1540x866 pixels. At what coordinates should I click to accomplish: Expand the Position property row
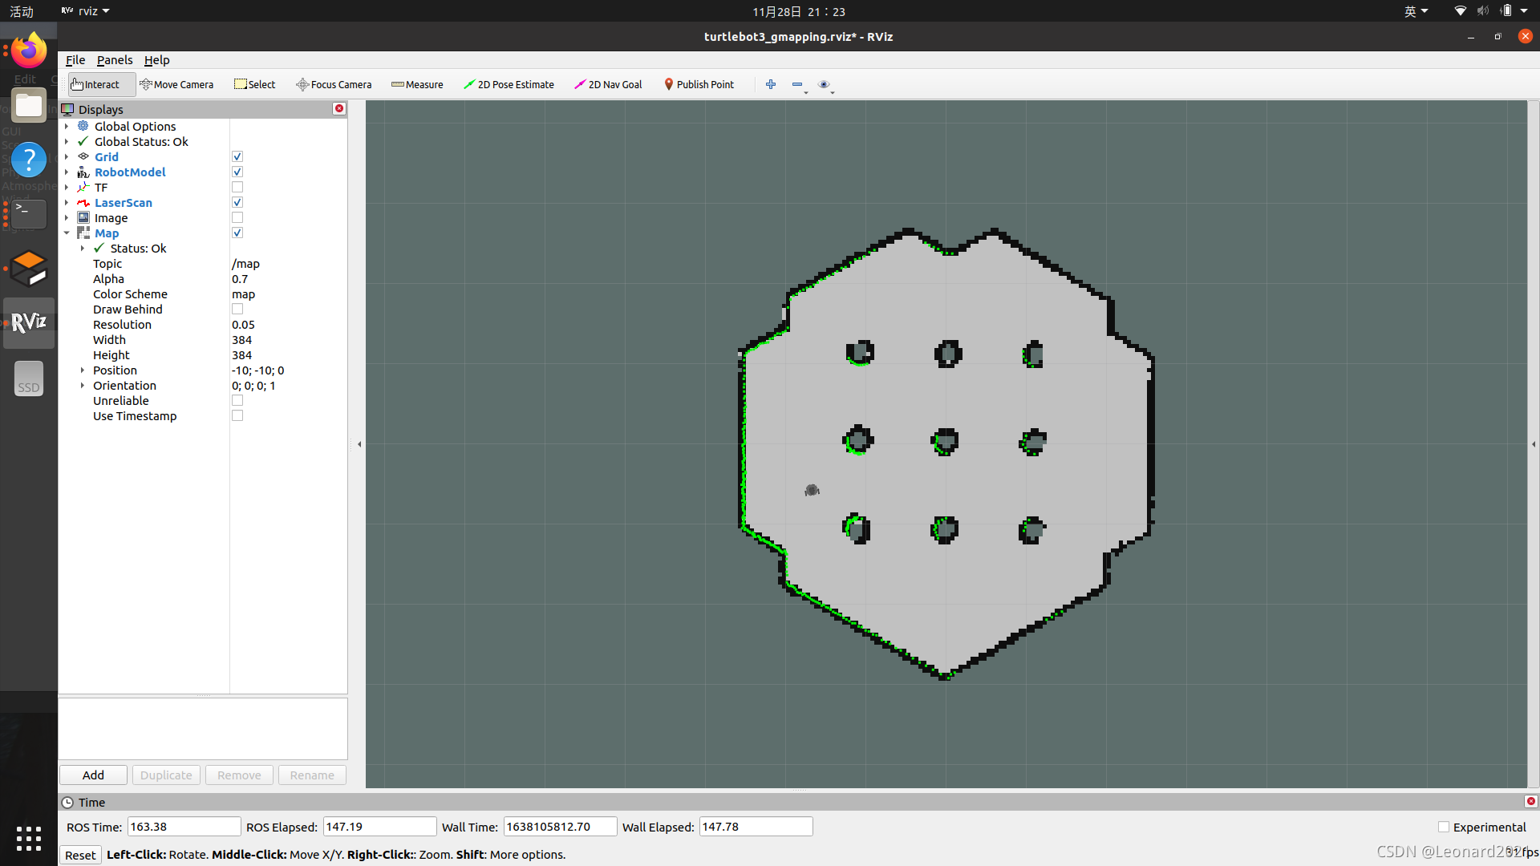pyautogui.click(x=83, y=370)
